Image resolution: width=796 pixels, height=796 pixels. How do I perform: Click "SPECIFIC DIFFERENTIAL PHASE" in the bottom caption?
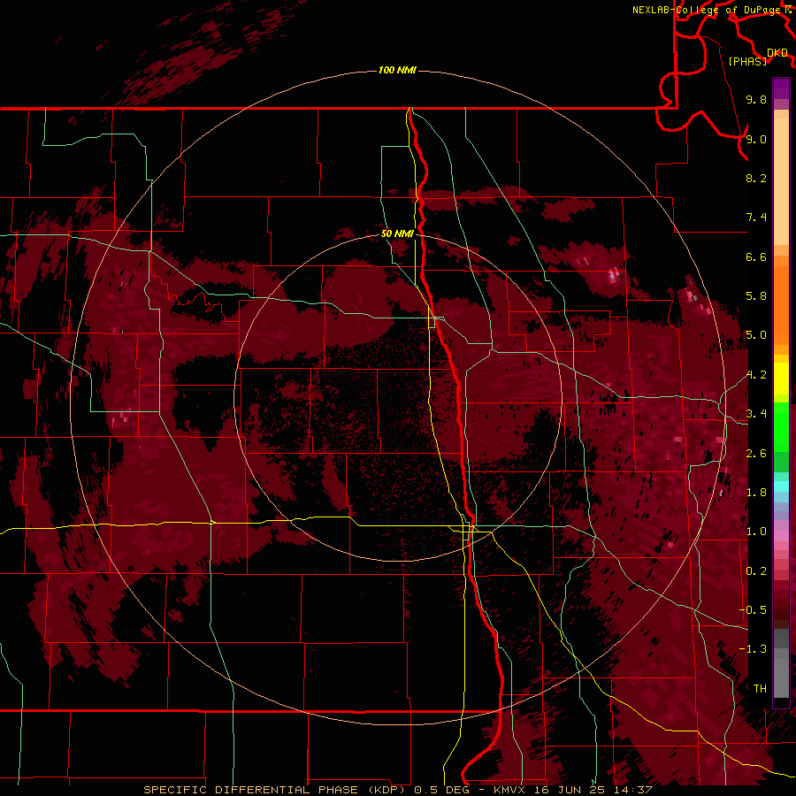click(252, 790)
